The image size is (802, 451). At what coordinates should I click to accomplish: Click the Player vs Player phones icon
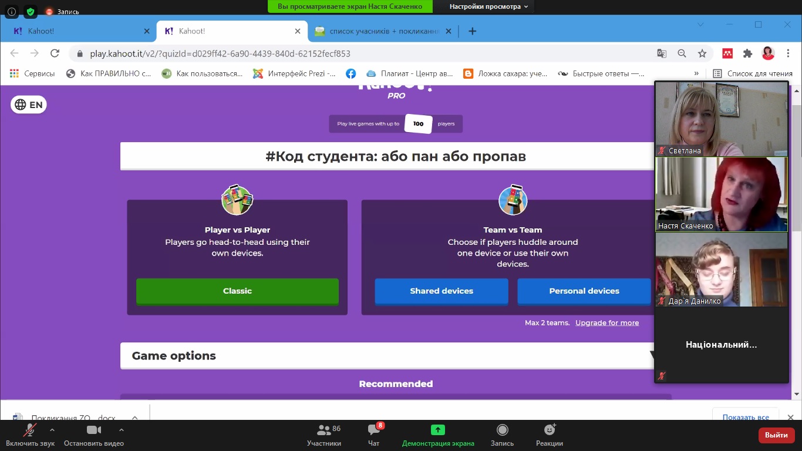click(237, 200)
